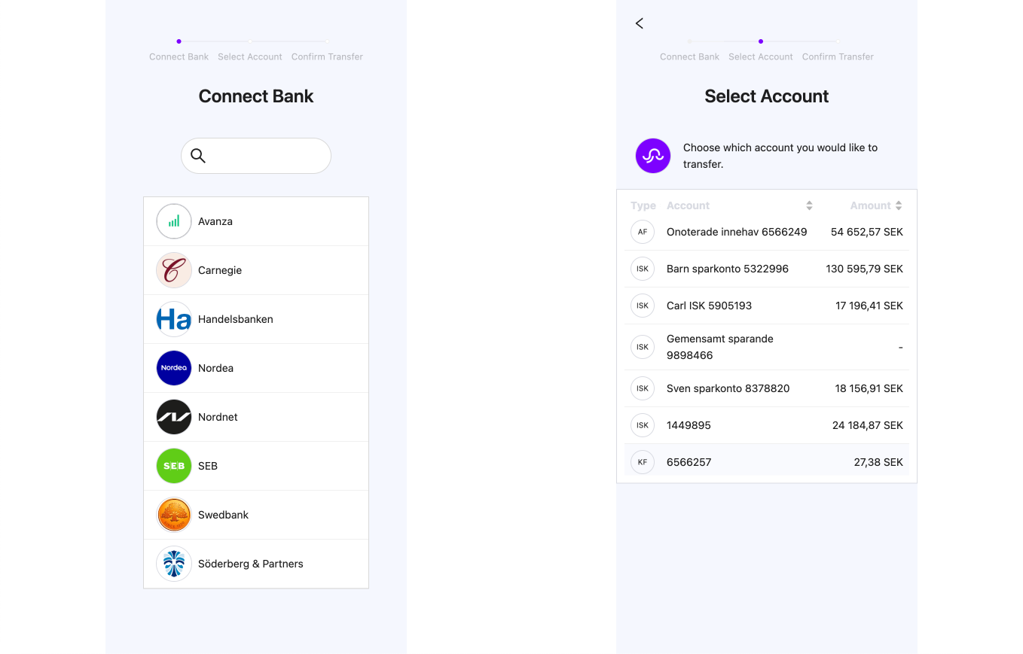
Task: Sort accounts using the Account column arrows
Action: tap(809, 205)
